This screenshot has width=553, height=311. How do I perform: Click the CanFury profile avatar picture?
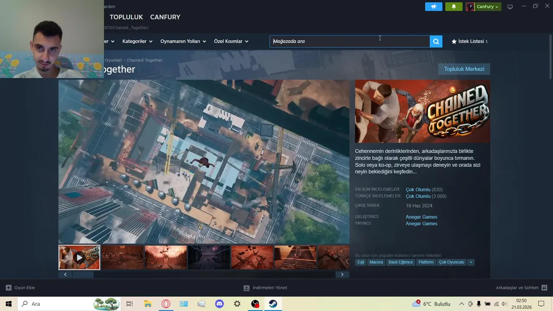pyautogui.click(x=470, y=6)
